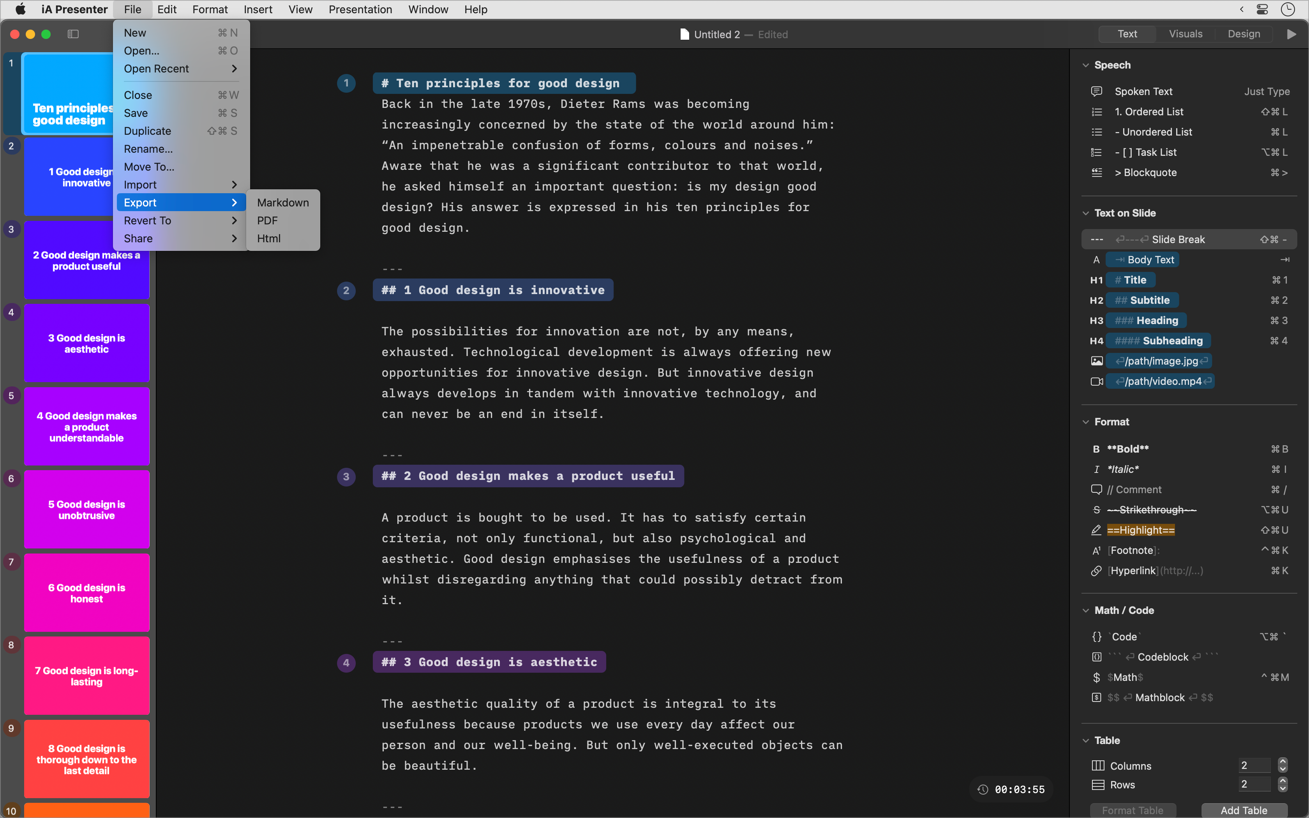This screenshot has height=818, width=1309.
Task: Open the Apple menu
Action: [x=21, y=9]
